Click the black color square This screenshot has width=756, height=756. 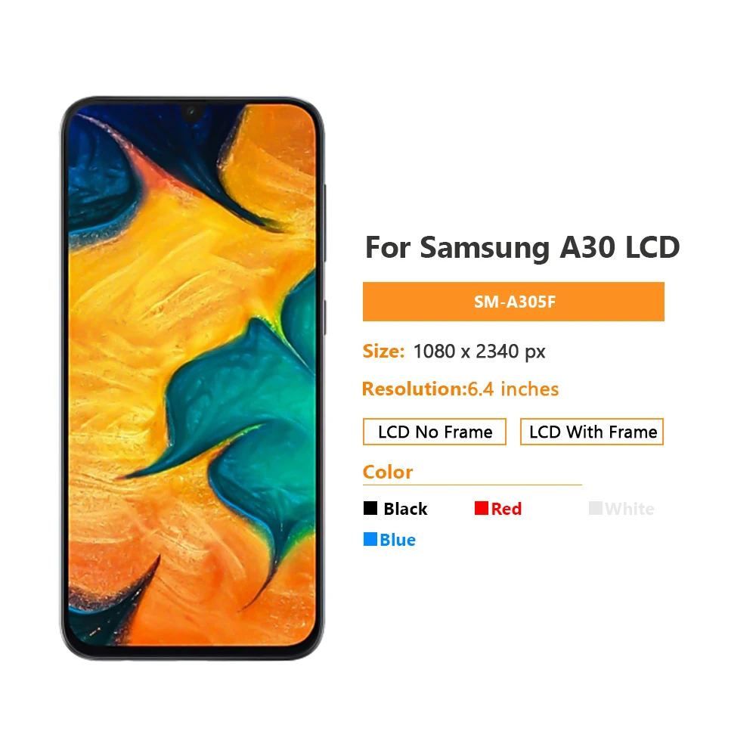(370, 508)
